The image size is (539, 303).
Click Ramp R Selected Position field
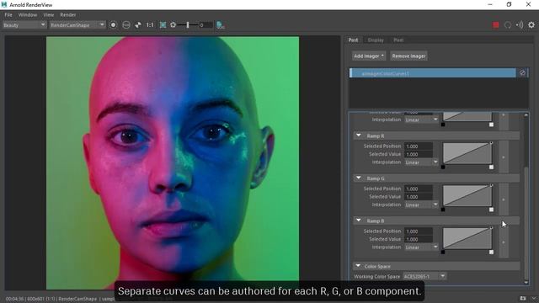click(418, 146)
